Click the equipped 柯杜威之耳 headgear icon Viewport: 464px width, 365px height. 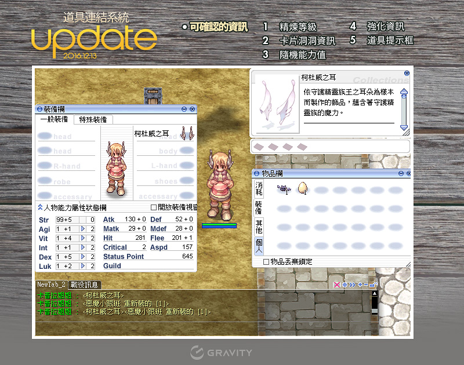[x=187, y=133]
